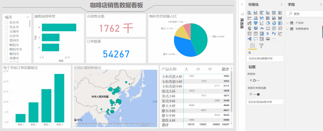Collapse the 可视化 pane
Image resolution: width=323 pixels, height=131 pixels.
(x=281, y=4)
